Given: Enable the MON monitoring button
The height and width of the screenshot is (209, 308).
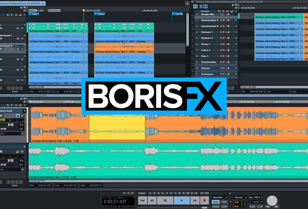Looking at the screenshot, I should pyautogui.click(x=216, y=202).
